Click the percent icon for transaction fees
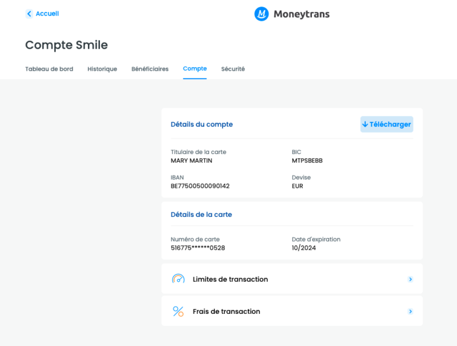Image resolution: width=457 pixels, height=346 pixels. point(178,312)
